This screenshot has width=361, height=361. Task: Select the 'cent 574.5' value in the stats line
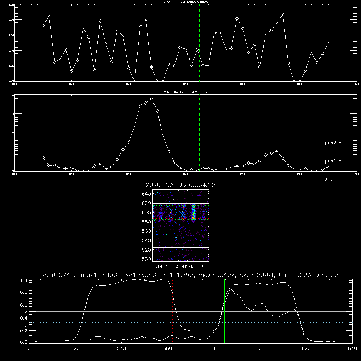(61, 275)
